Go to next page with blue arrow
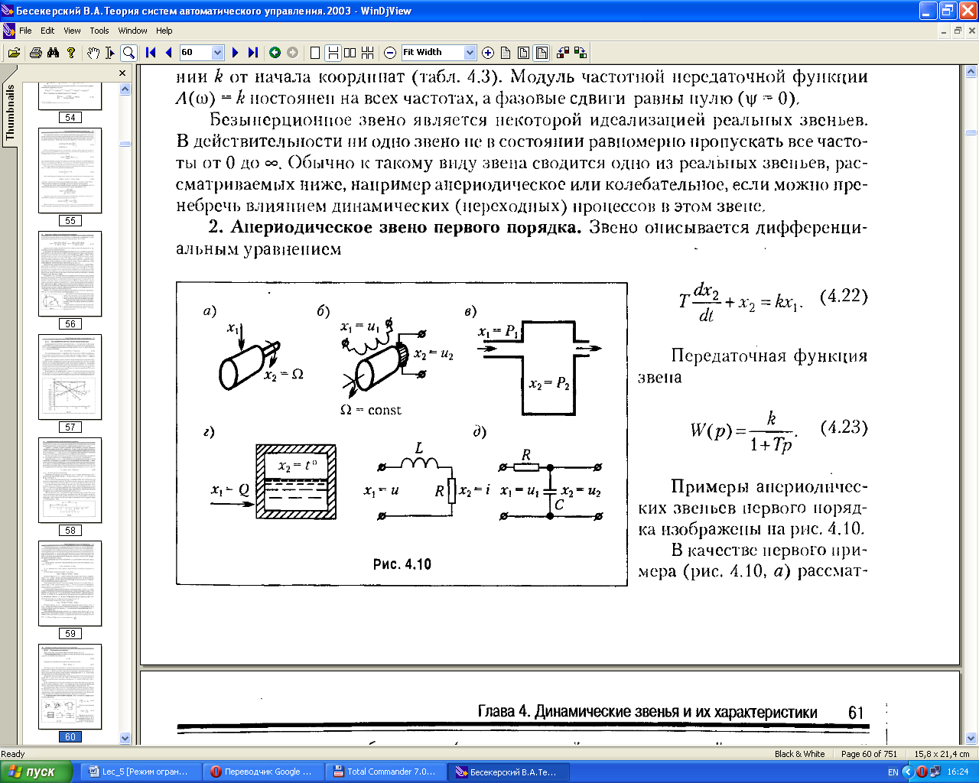The image size is (979, 783). (235, 53)
